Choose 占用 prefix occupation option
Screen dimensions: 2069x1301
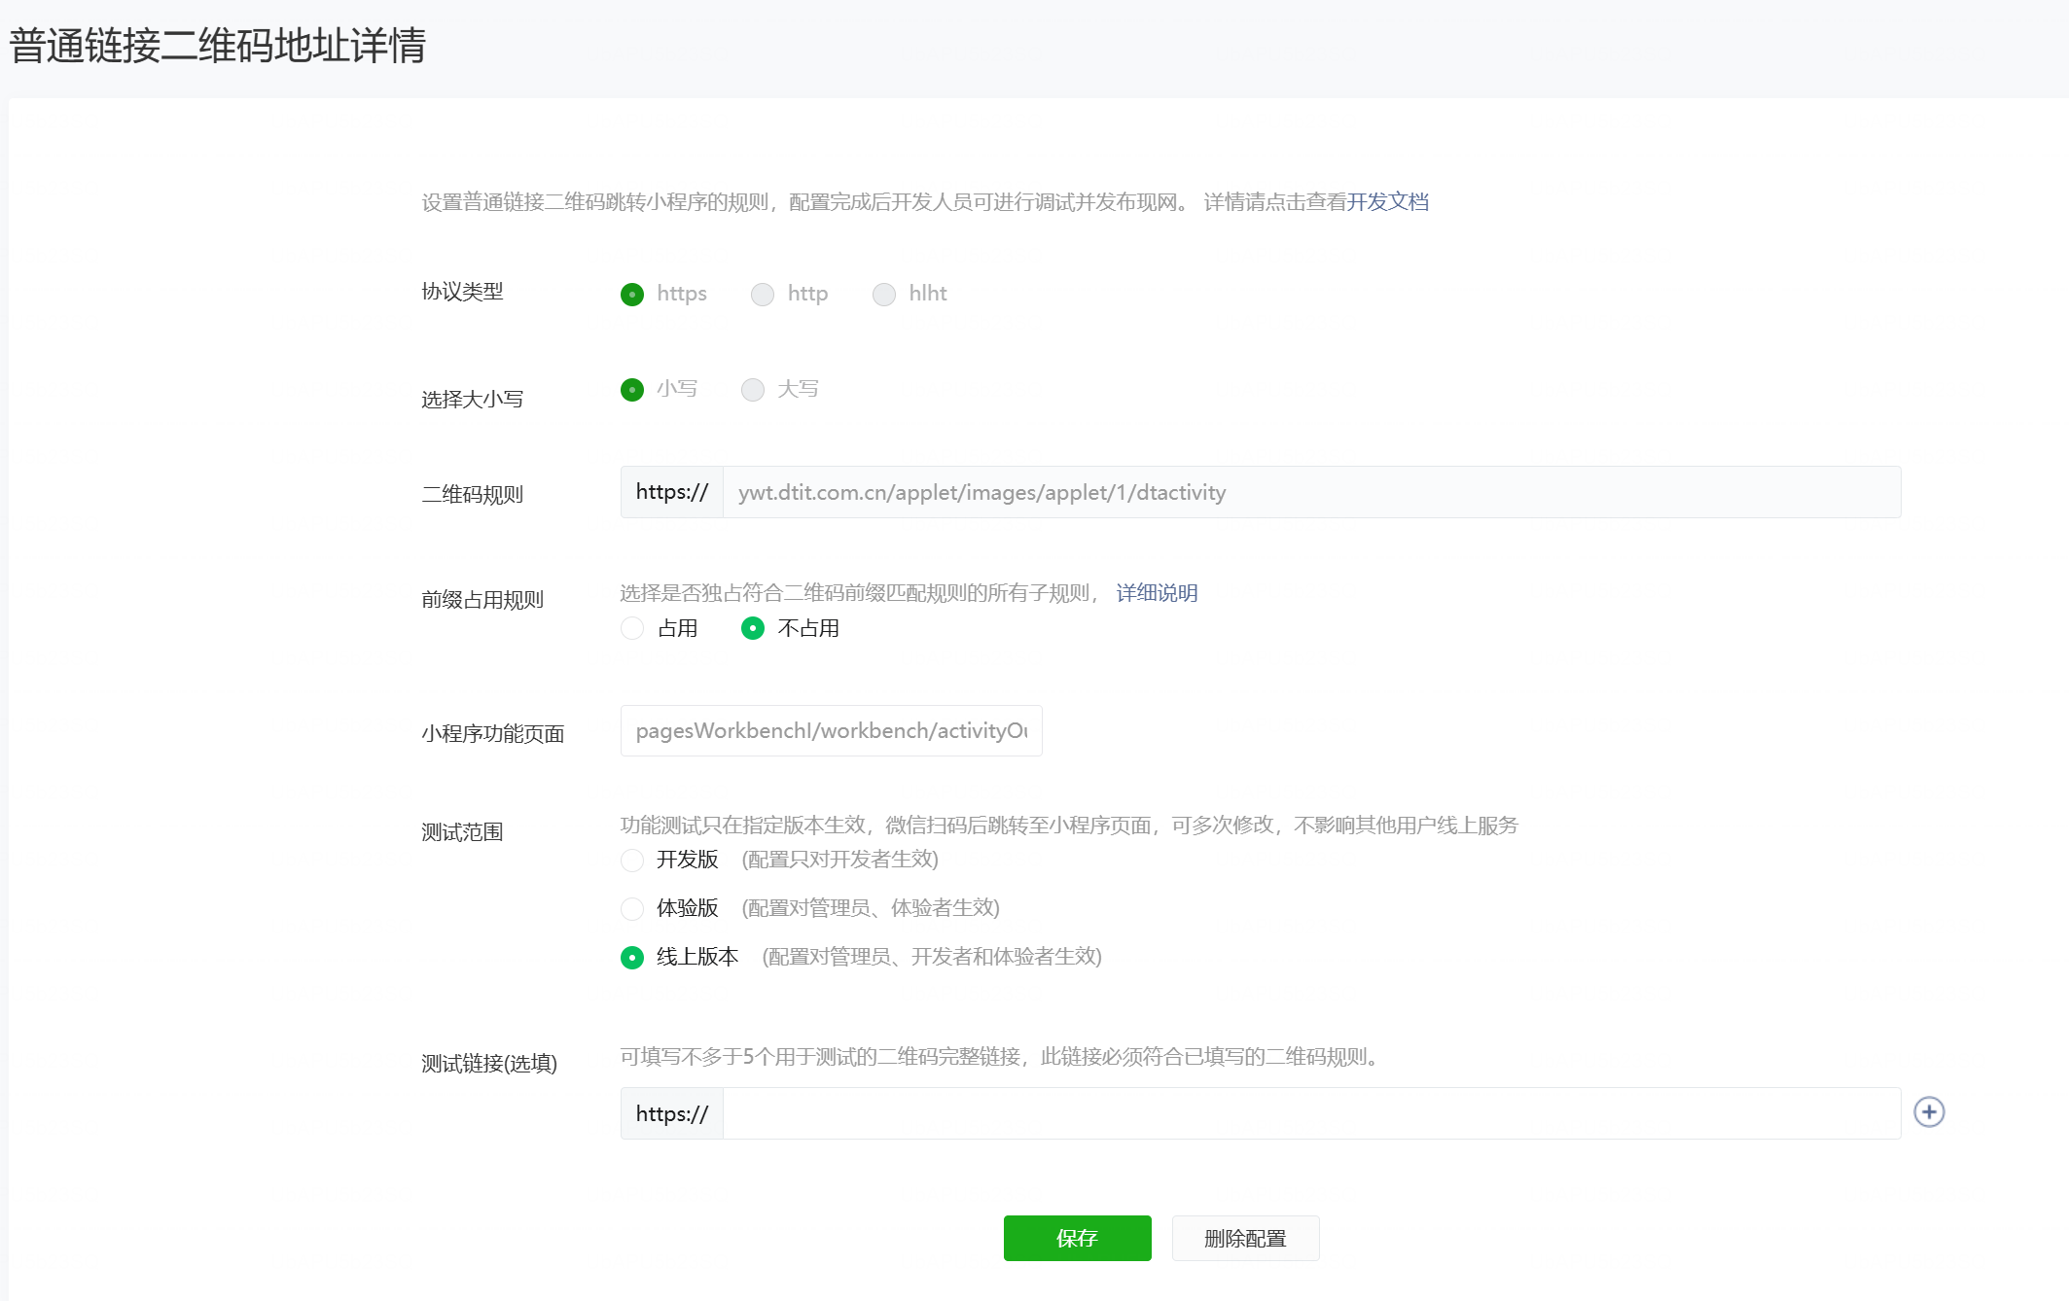click(632, 628)
